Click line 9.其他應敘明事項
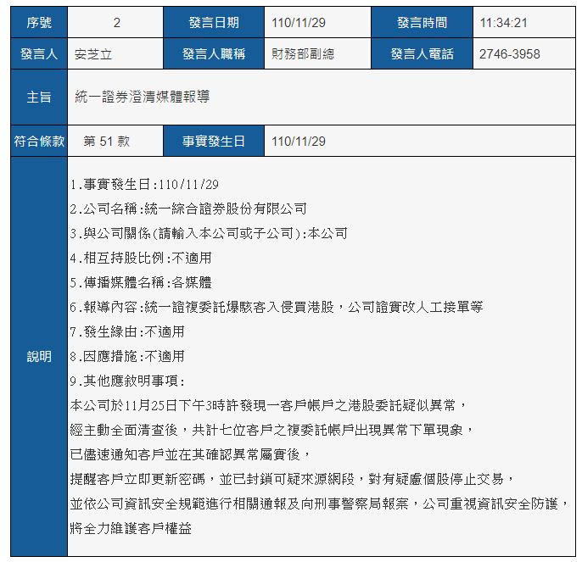Screen dimensions: 582x562 [127, 381]
